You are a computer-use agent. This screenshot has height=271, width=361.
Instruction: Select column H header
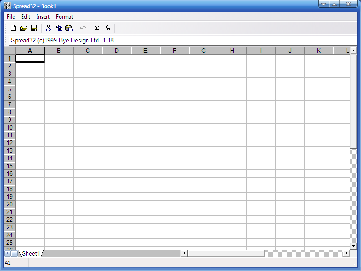232,51
